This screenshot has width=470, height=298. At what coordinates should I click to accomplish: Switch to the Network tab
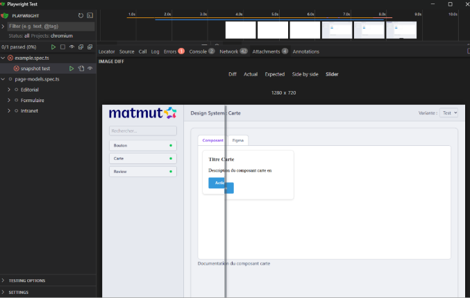click(x=228, y=51)
